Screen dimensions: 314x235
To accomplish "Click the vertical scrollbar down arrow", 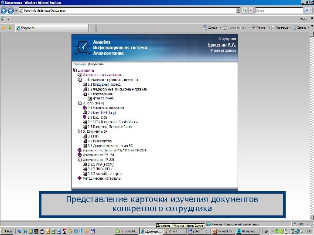I will point(311,218).
